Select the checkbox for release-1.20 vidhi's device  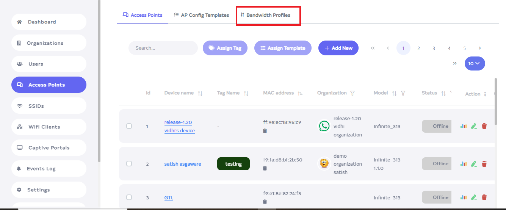[x=129, y=126]
